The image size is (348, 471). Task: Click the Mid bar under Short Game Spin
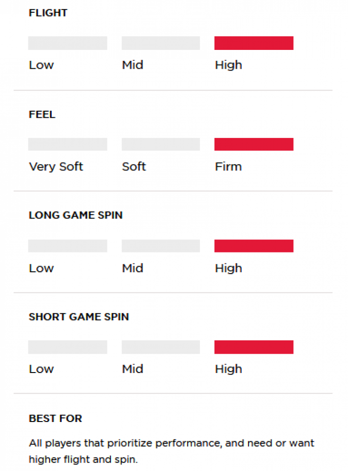[161, 347]
